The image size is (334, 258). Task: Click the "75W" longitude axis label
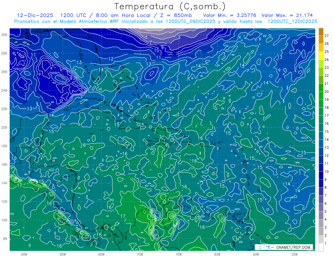click(140, 254)
